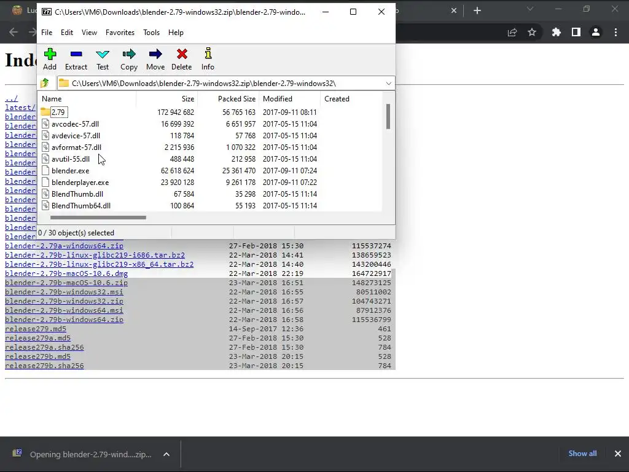This screenshot has height=472, width=629.
Task: Click the avcodec-57.dll file icon
Action: [45, 124]
